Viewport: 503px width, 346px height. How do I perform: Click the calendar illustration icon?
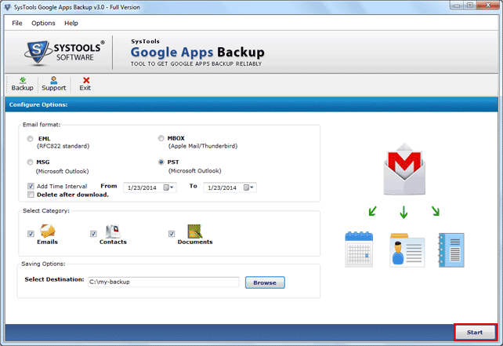pos(359,249)
